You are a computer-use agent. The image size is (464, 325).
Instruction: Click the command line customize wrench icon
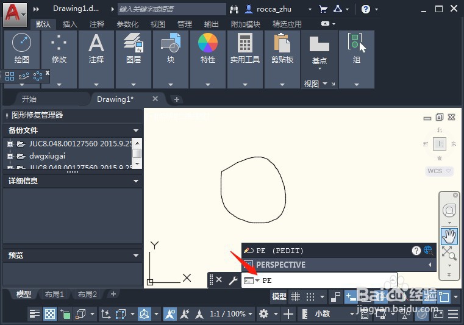click(x=233, y=280)
